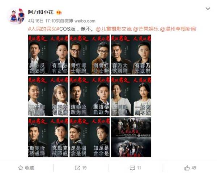Screen dimensions: 217x175
Task: Open comments via the speech bubble icon
Action: coord(135,168)
